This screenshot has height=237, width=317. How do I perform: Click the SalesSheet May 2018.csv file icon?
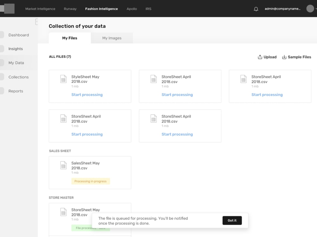(x=63, y=165)
